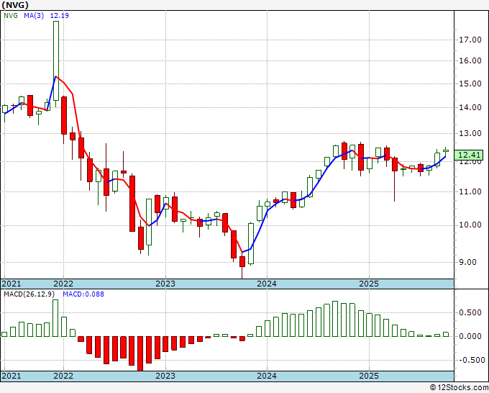489x393 pixels.
Task: Select the 2023 marker on MACD timeline
Action: pyautogui.click(x=165, y=376)
